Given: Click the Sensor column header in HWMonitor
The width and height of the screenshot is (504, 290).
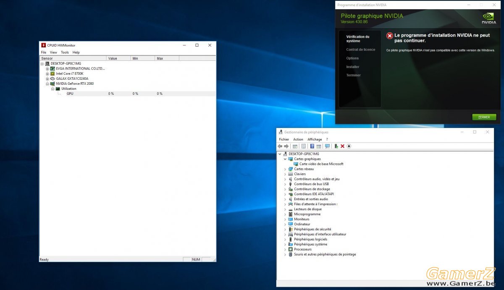Looking at the screenshot, I should pyautogui.click(x=73, y=58).
